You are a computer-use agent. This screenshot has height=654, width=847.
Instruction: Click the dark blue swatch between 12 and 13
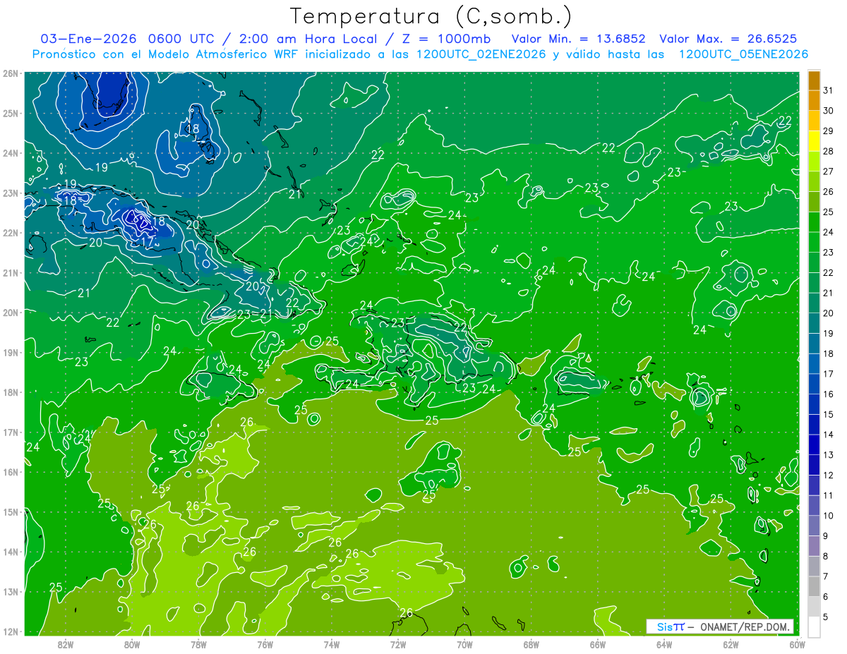coord(814,466)
